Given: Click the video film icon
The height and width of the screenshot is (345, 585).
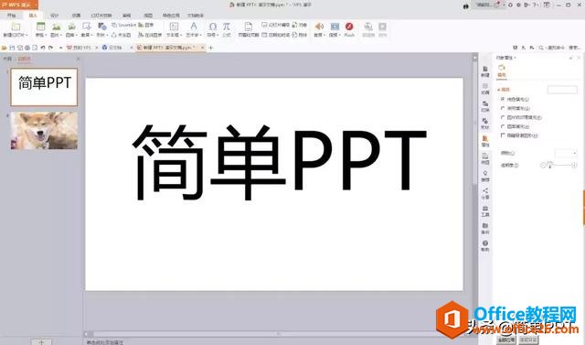Looking at the screenshot, I should [335, 27].
